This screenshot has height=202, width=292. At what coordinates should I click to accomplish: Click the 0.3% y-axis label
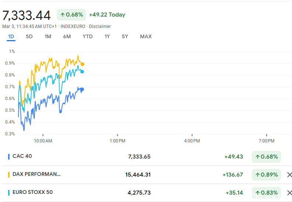pyautogui.click(x=10, y=134)
